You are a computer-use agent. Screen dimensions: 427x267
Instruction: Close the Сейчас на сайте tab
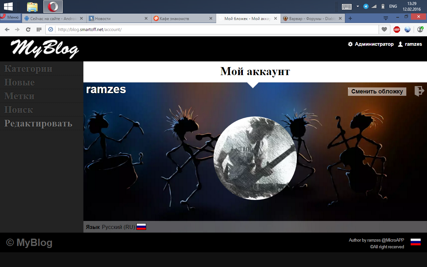pyautogui.click(x=81, y=18)
